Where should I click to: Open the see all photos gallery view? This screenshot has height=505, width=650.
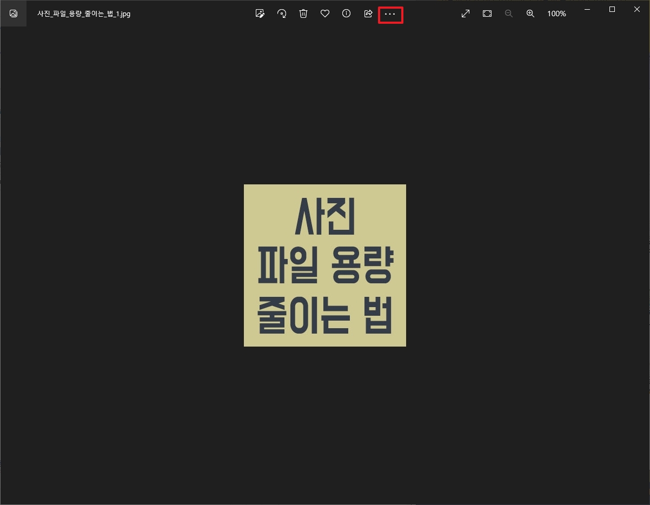click(x=13, y=14)
